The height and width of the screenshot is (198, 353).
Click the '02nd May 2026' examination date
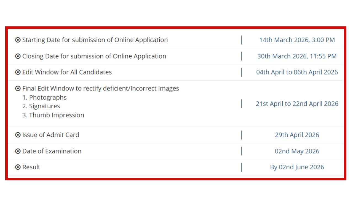click(x=297, y=151)
